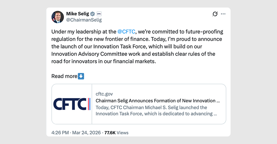Open the Mike Selig display name
277x144 pixels.
coord(77,14)
